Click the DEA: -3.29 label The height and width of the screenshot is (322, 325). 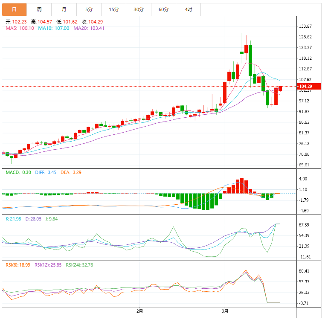[x=72, y=172]
